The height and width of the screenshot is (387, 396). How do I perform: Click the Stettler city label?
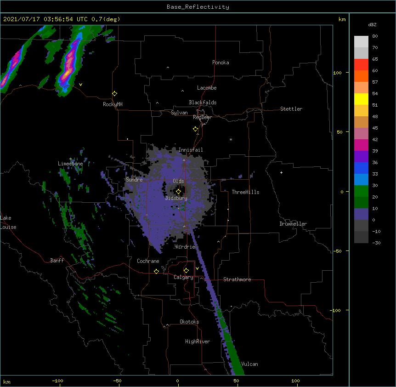coord(291,109)
